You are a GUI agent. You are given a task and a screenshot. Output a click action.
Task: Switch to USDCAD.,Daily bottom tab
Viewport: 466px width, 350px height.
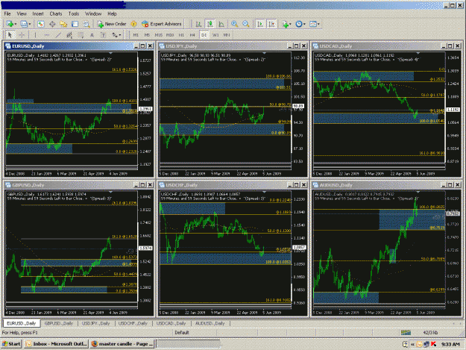[171, 323]
